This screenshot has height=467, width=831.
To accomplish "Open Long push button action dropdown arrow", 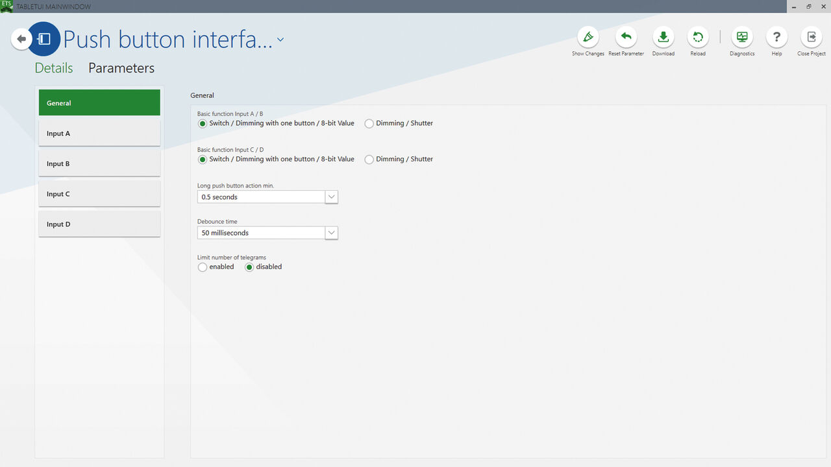I will (332, 197).
